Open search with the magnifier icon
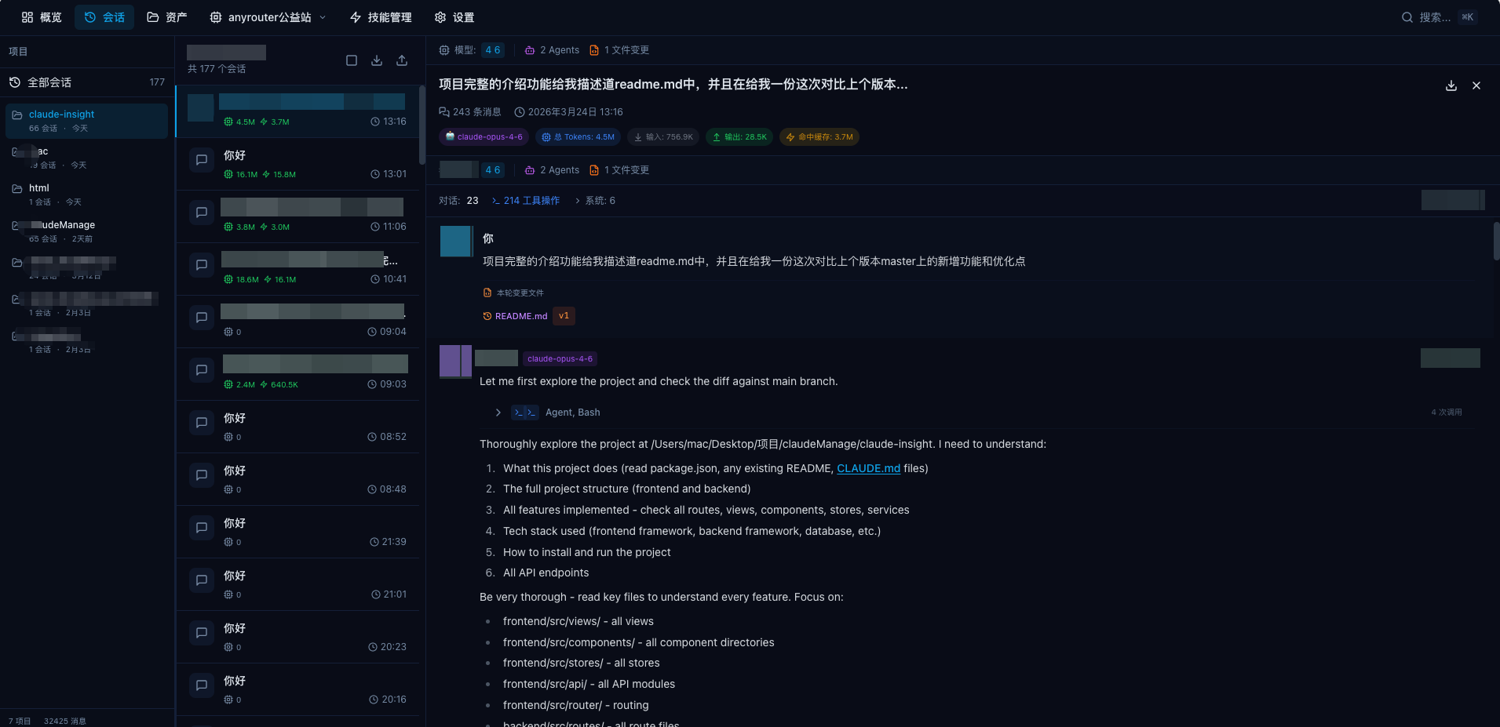 tap(1407, 16)
